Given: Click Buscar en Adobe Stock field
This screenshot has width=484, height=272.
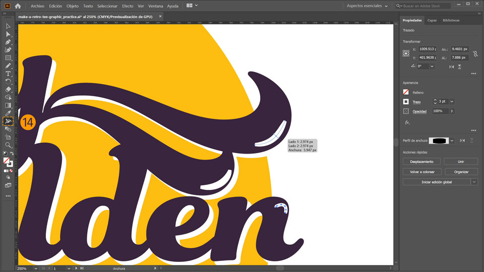Looking at the screenshot, I should coord(423,6).
